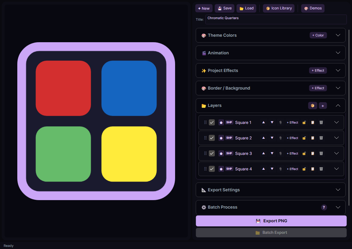Click the package icon in the Layers header
352x249 pixels.
[x=313, y=105]
